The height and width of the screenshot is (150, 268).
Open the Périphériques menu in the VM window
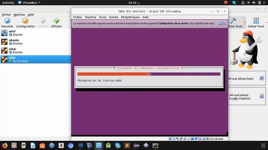130,17
